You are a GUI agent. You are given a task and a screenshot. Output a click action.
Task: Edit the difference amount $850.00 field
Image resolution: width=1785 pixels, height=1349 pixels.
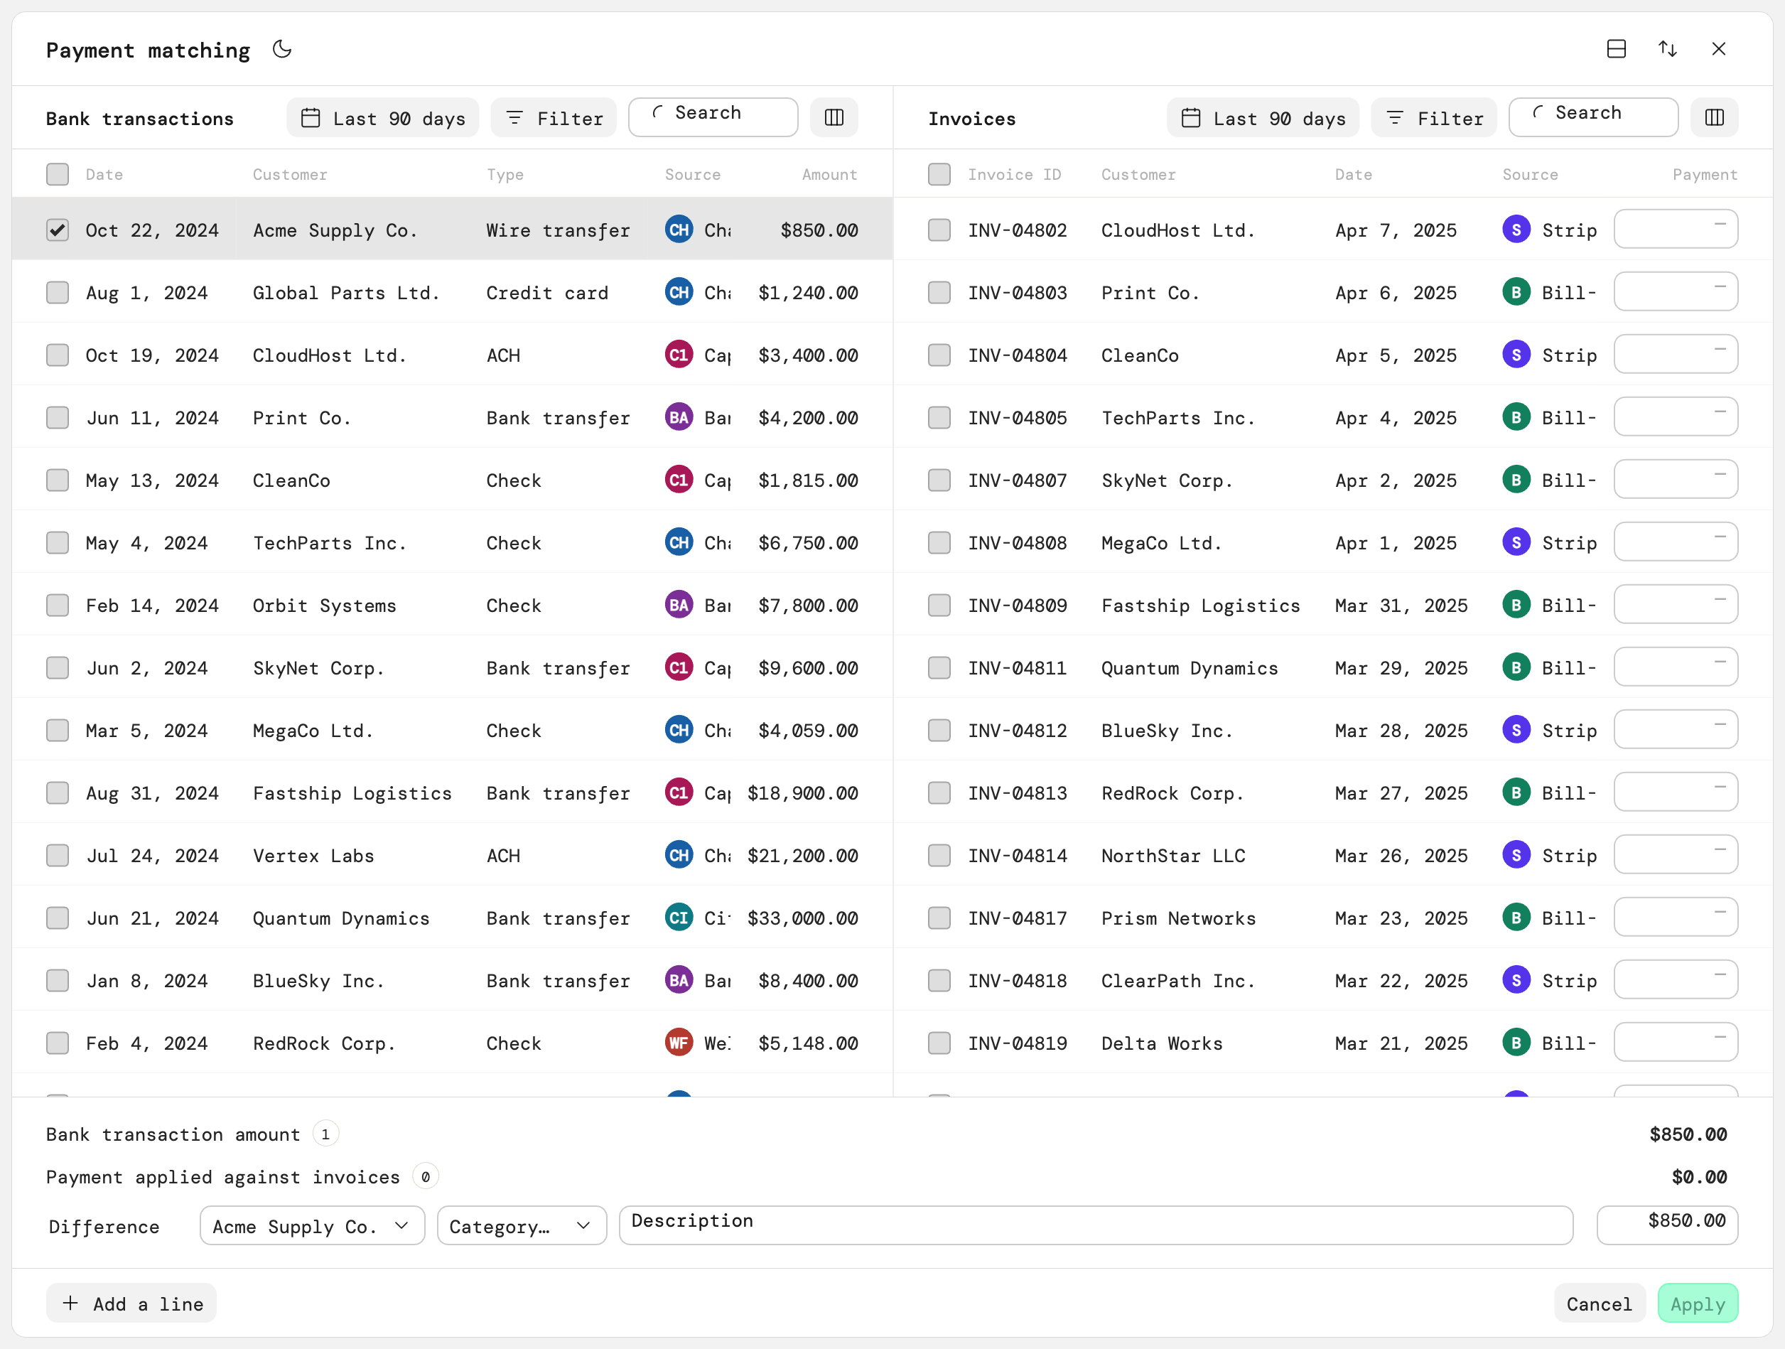[x=1667, y=1225]
